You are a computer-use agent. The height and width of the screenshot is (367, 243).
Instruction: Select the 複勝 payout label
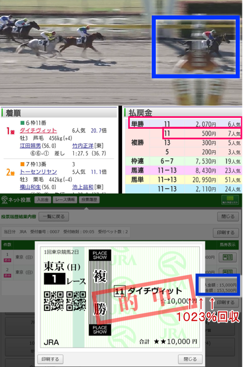(137, 142)
